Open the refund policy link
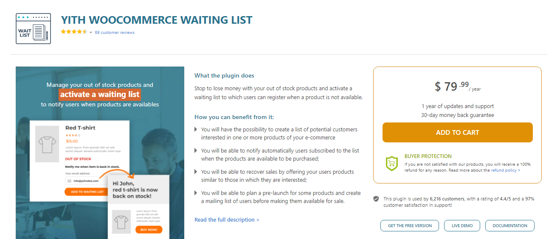Screen dimensions: 560x239 point(505,170)
